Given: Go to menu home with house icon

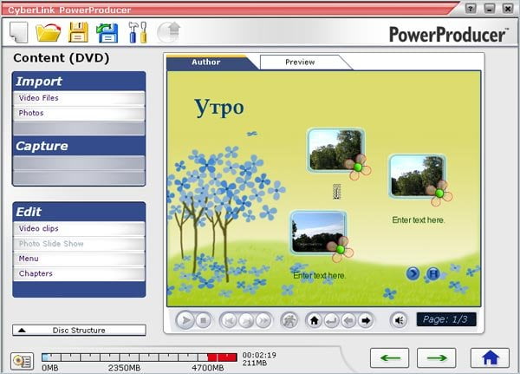Looking at the screenshot, I should click(314, 320).
